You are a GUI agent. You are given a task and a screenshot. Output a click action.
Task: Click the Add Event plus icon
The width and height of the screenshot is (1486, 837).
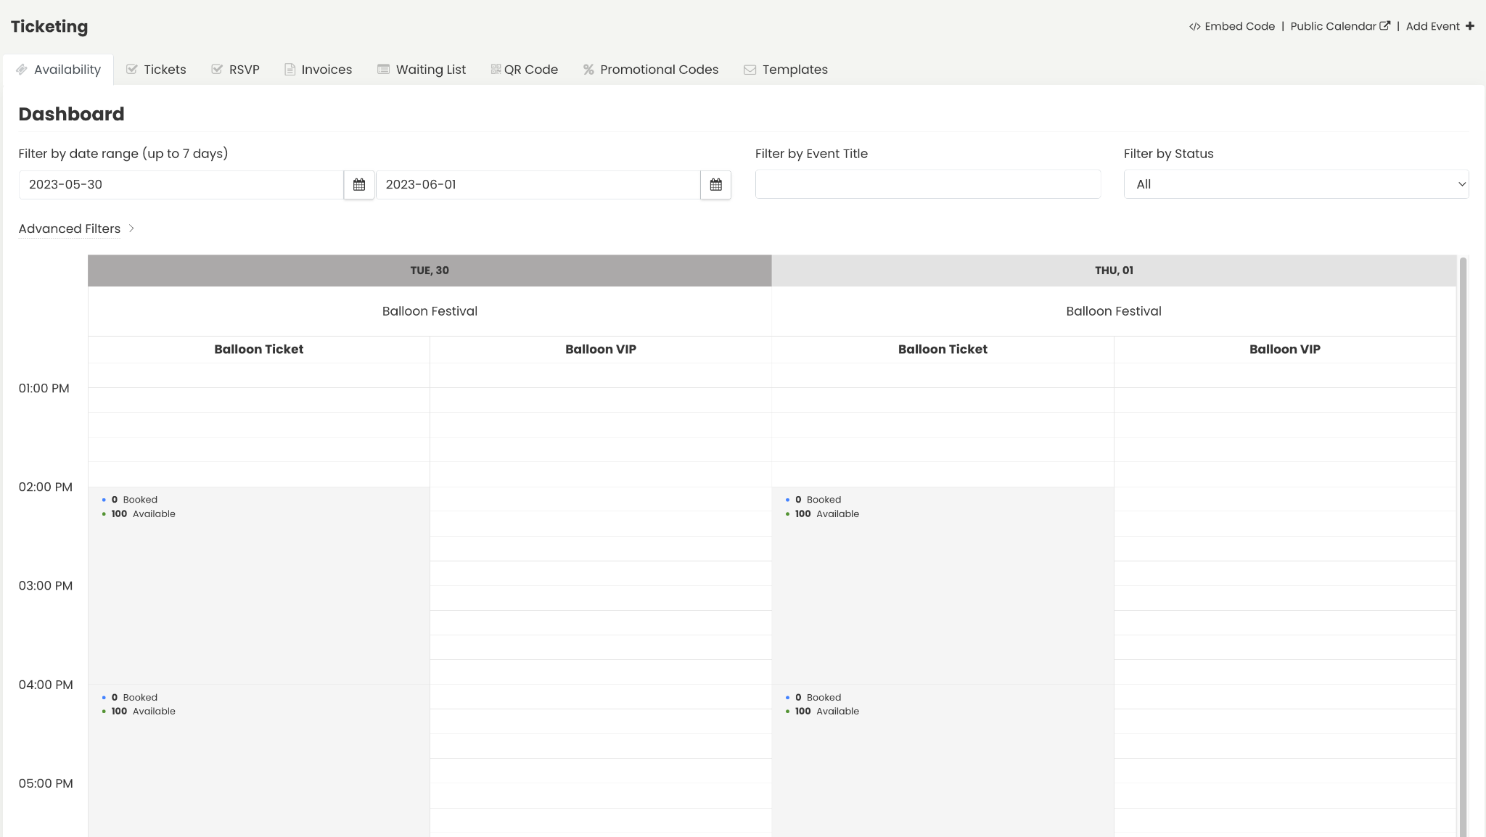1469,26
